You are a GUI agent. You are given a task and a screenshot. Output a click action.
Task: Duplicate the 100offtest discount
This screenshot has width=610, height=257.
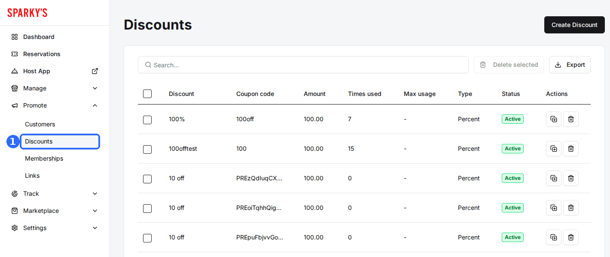(x=554, y=149)
